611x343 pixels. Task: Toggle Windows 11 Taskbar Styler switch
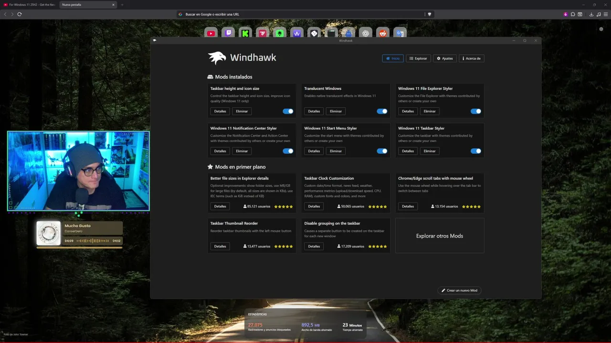(476, 151)
